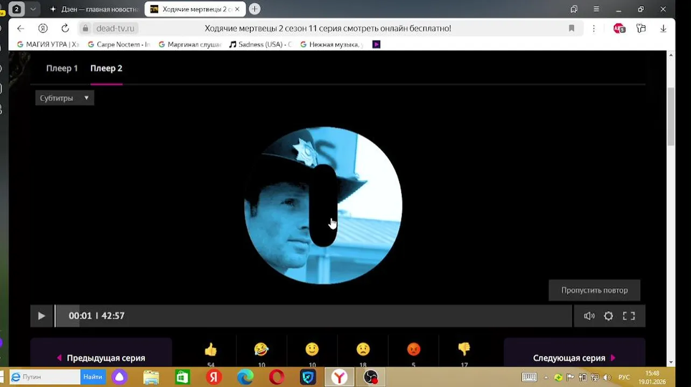This screenshot has width=691, height=387.
Task: Open the on-screen keyboard tray icon
Action: click(x=529, y=377)
